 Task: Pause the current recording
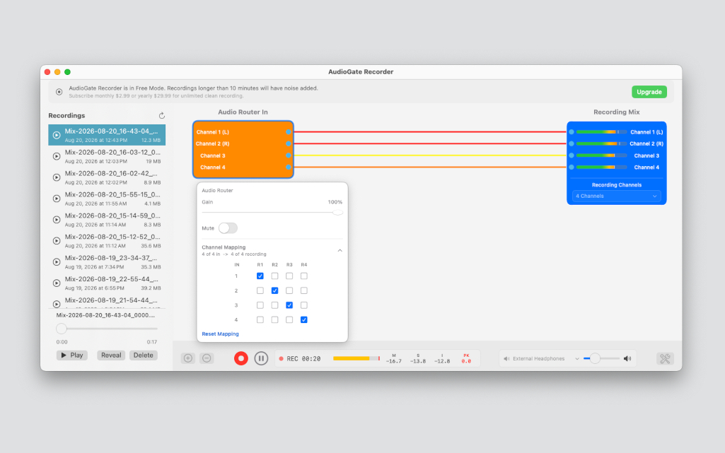261,358
